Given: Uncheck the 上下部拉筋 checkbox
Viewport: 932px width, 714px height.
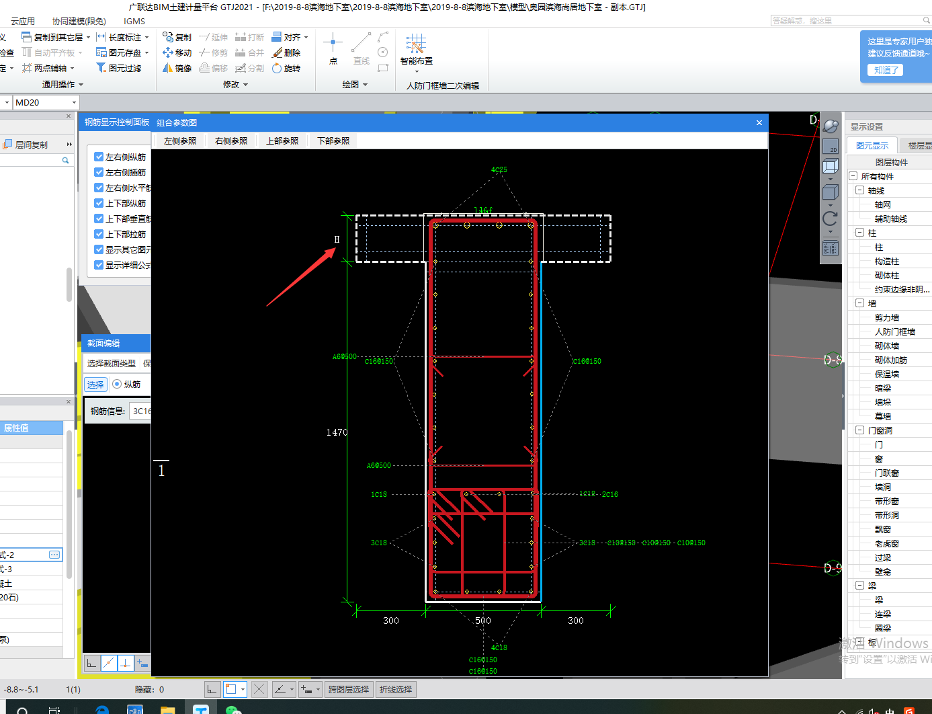Looking at the screenshot, I should tap(99, 234).
